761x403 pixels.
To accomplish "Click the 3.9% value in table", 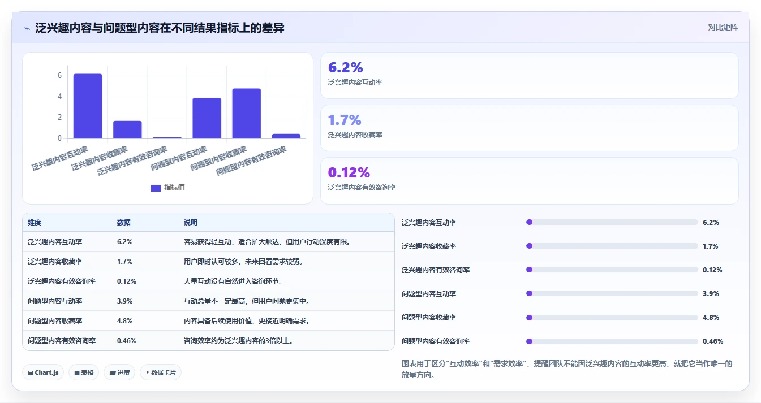I will pyautogui.click(x=124, y=301).
